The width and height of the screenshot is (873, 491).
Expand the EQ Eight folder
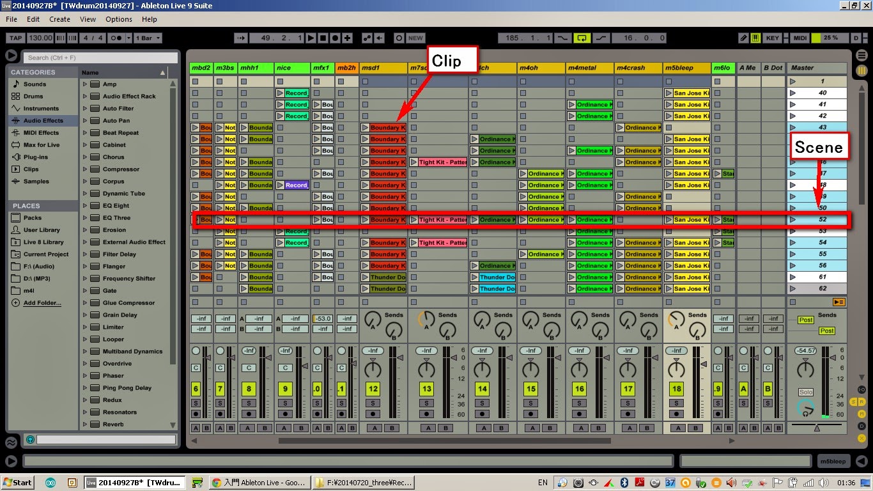pyautogui.click(x=85, y=205)
